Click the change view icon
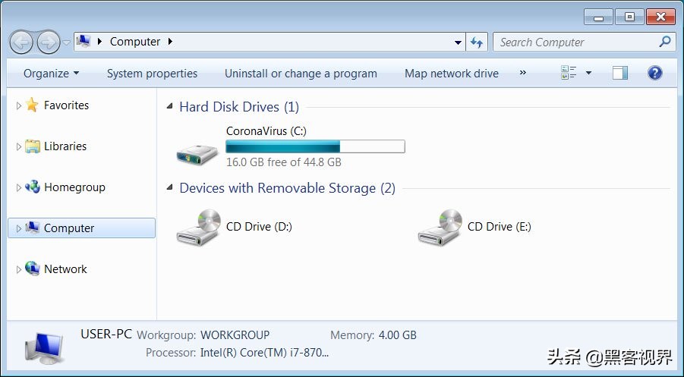The image size is (684, 377). pos(569,73)
